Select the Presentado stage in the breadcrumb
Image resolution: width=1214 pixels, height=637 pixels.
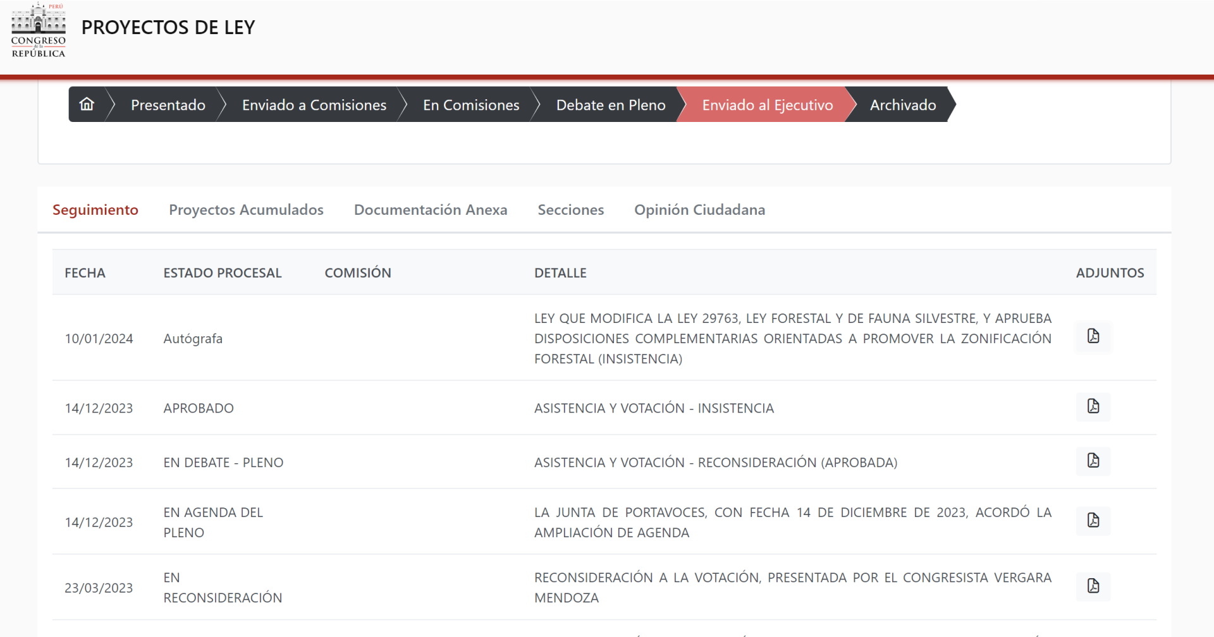(168, 104)
